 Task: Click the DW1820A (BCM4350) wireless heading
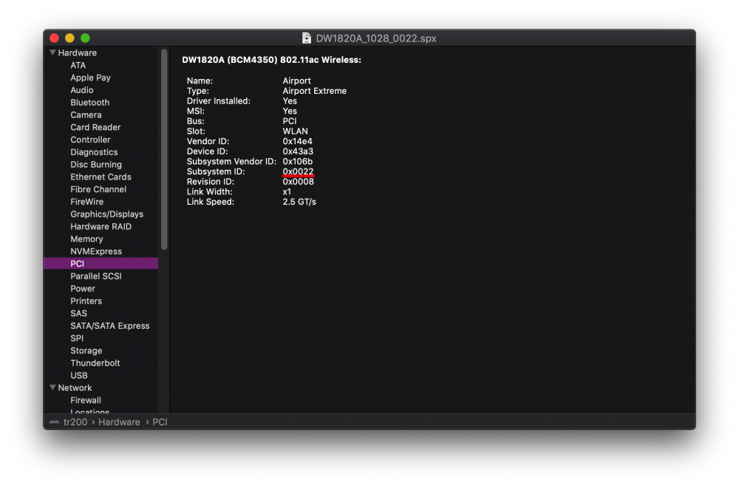pyautogui.click(x=271, y=60)
